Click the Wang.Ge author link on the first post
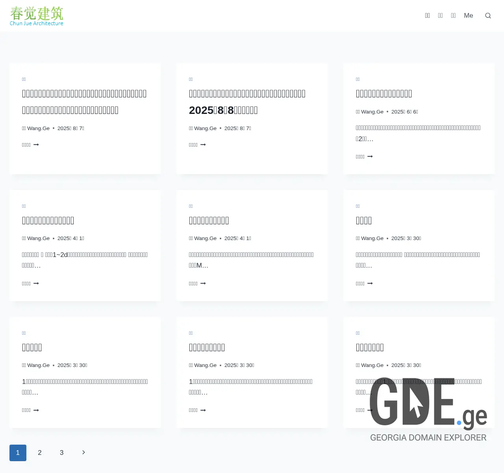504x473 pixels. tap(38, 128)
